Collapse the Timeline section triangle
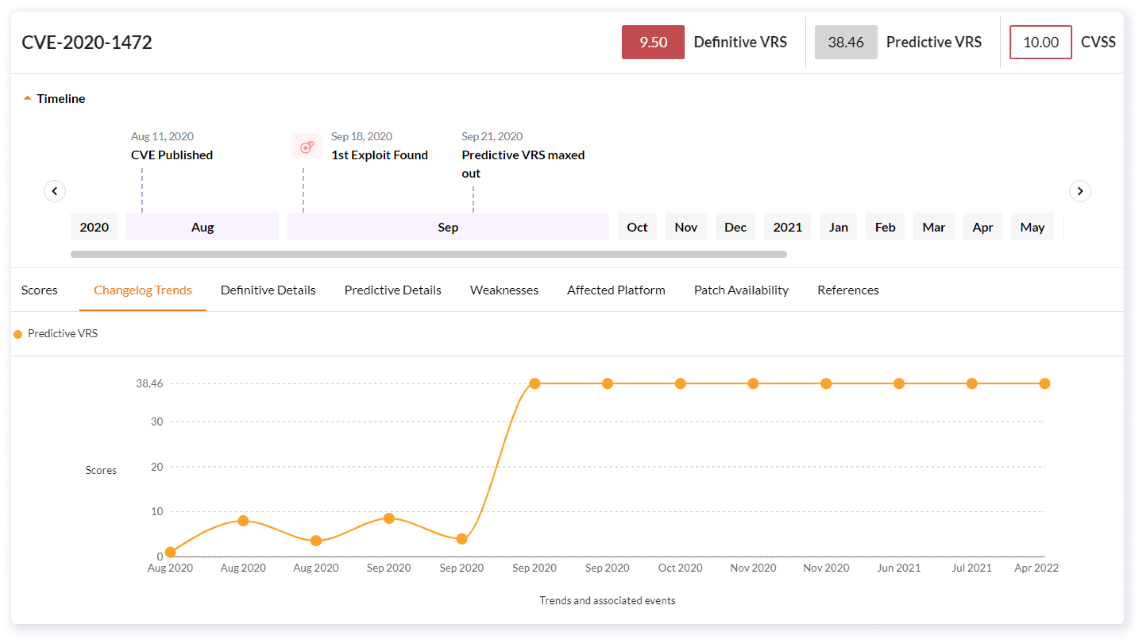The height and width of the screenshot is (642, 1141). coord(27,98)
